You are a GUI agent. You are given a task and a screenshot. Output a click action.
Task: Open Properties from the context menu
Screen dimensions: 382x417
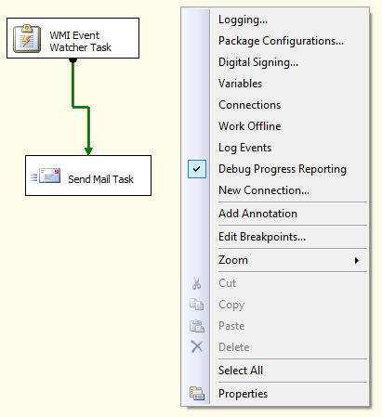click(243, 394)
